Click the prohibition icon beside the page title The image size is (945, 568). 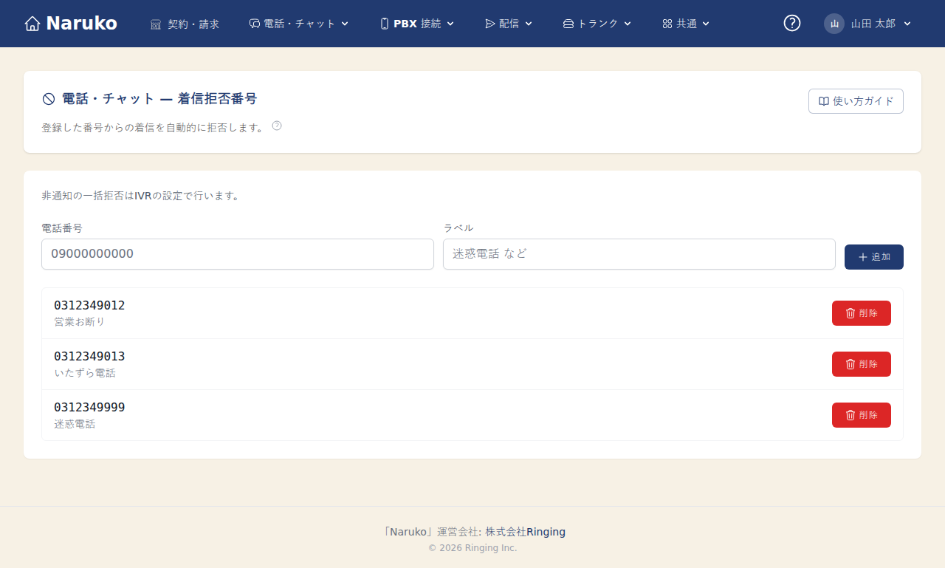[x=49, y=99]
